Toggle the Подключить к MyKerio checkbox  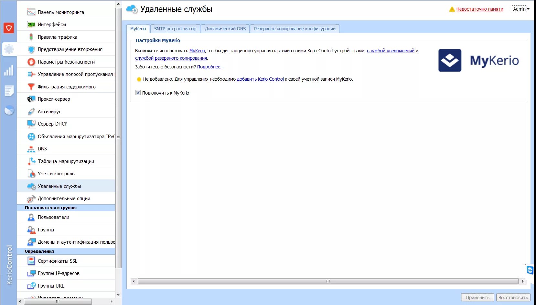[138, 93]
